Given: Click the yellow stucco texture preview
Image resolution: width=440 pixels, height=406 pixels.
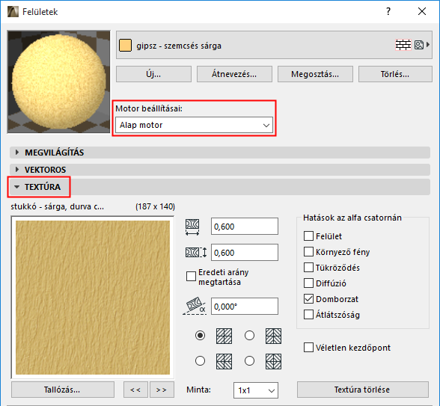Looking at the screenshot, I should click(x=93, y=298).
